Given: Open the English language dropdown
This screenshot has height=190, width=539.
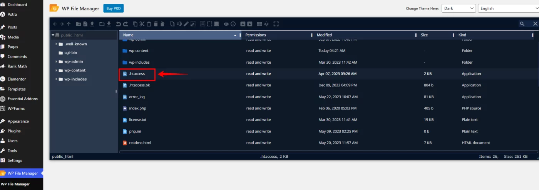Looking at the screenshot, I should pos(508,8).
